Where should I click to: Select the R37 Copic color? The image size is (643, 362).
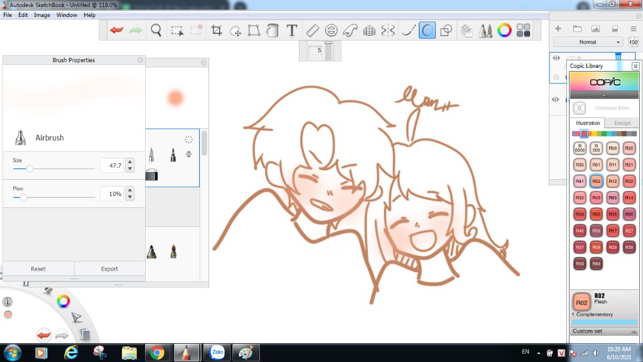tap(580, 247)
